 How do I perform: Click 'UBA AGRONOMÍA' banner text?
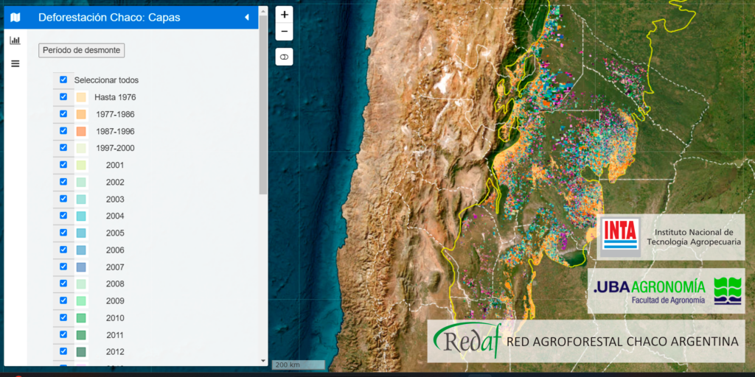[649, 287]
